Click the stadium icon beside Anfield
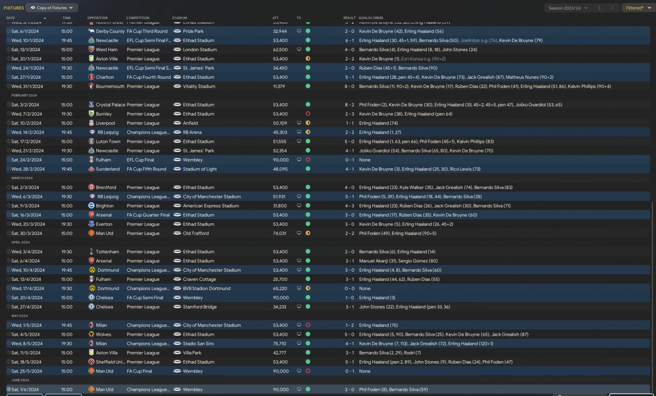Screen dimensions: 656x396 click(x=177, y=123)
